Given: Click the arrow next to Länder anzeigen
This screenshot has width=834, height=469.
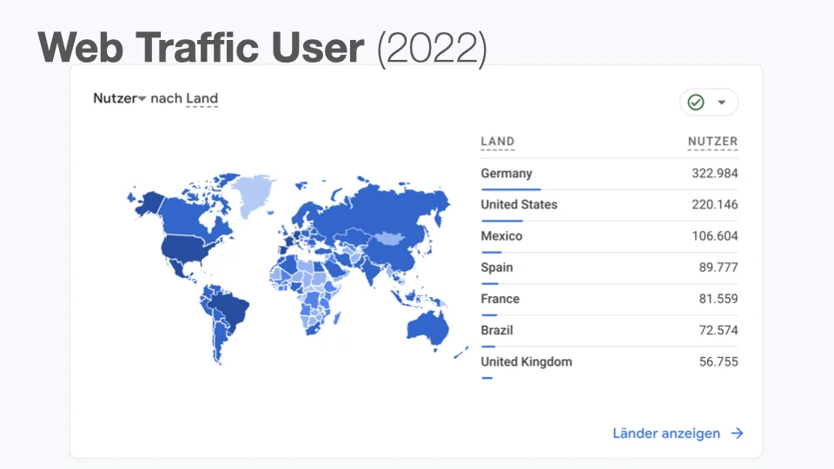Looking at the screenshot, I should point(738,433).
